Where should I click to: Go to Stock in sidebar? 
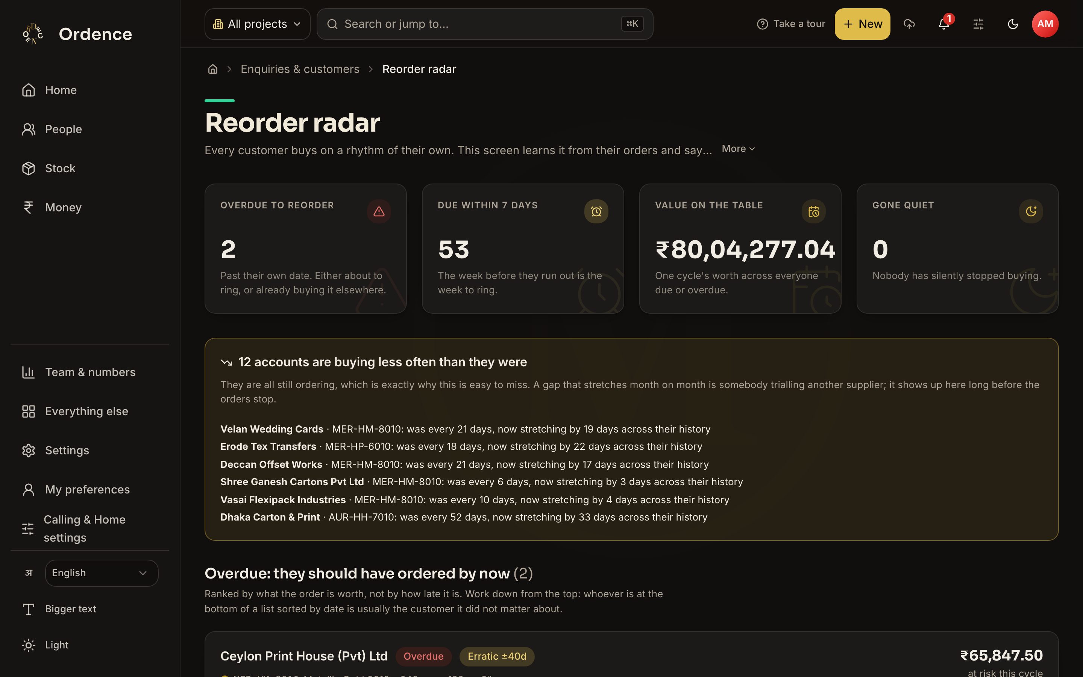[x=89, y=168]
